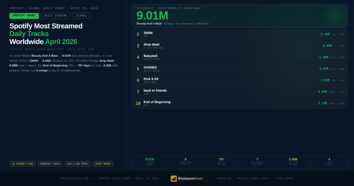Image resolution: width=354 pixels, height=186 pixels.
Task: Click rank number 2 beside SWIM
Action: tap(138, 34)
